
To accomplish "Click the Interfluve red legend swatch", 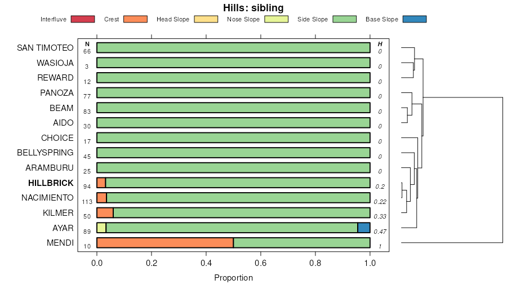I will click(83, 19).
